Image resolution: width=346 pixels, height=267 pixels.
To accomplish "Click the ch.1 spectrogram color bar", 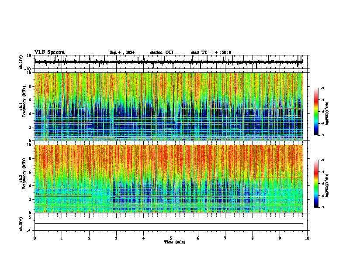I will click(x=316, y=112).
